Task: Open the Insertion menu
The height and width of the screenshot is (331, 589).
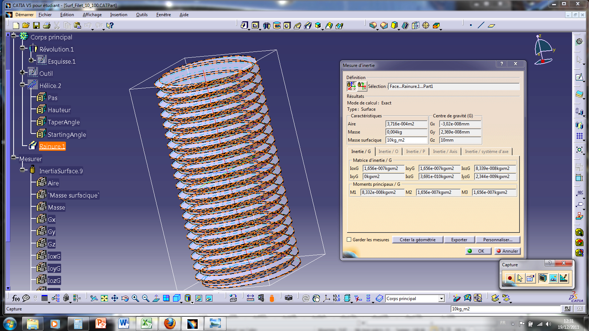Action: pos(119,15)
